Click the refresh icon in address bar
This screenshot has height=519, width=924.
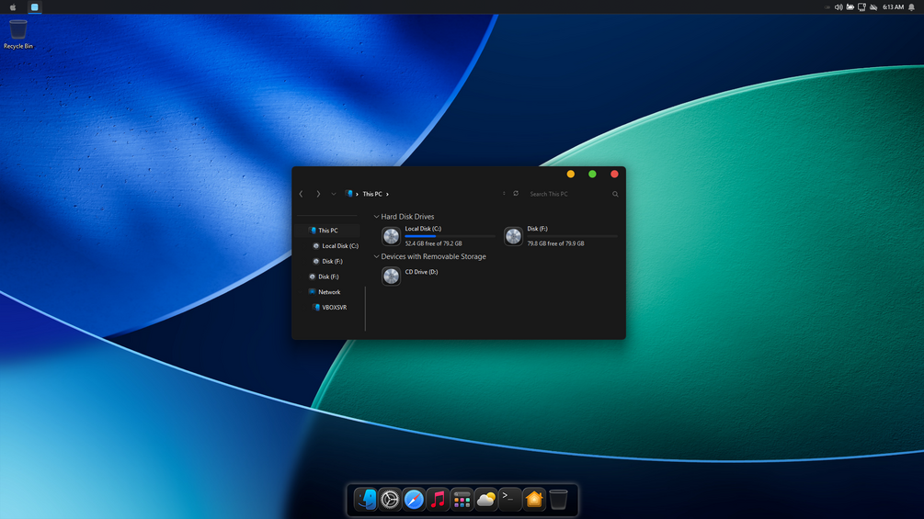[516, 194]
